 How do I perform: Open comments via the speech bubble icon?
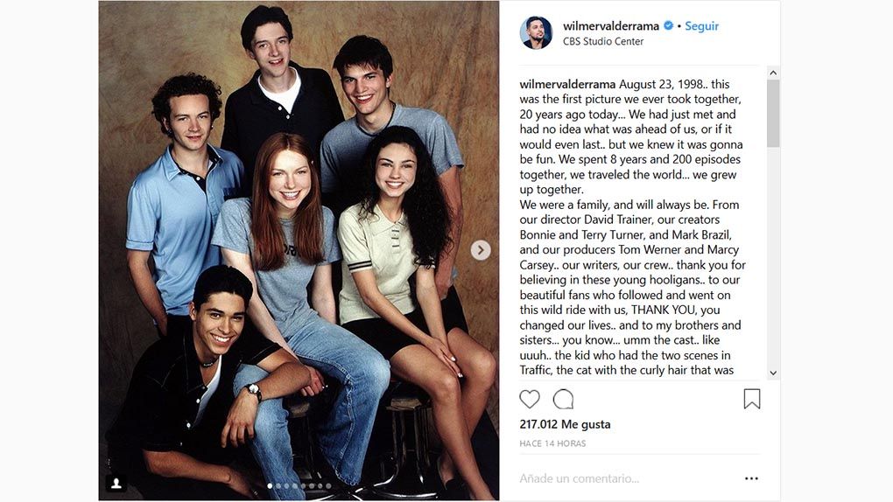click(564, 400)
